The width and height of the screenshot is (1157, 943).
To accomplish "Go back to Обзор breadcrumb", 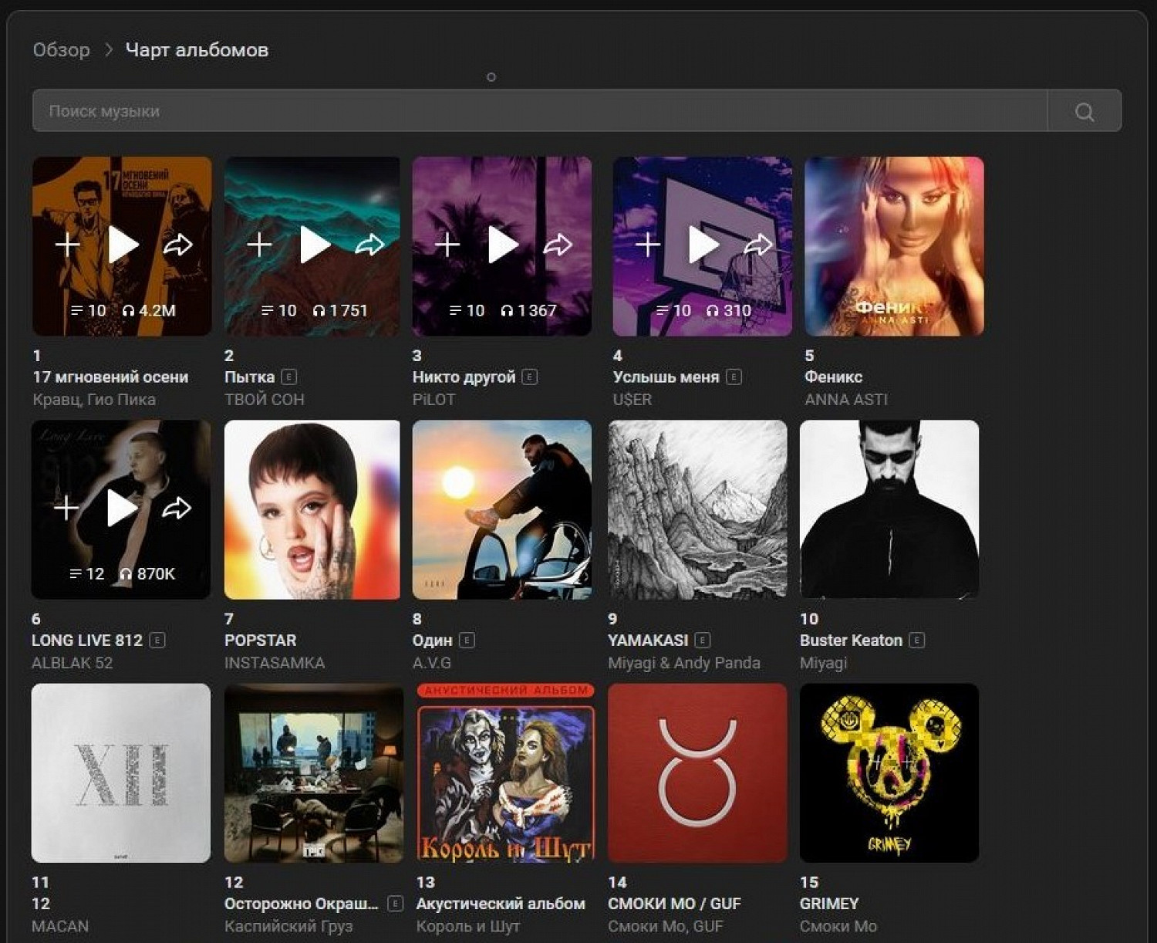I will tap(61, 50).
